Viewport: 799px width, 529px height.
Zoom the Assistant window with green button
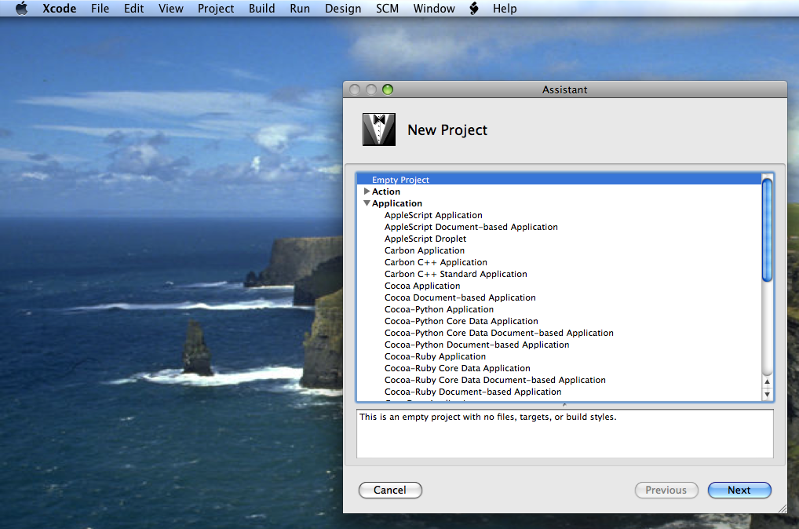click(x=387, y=89)
